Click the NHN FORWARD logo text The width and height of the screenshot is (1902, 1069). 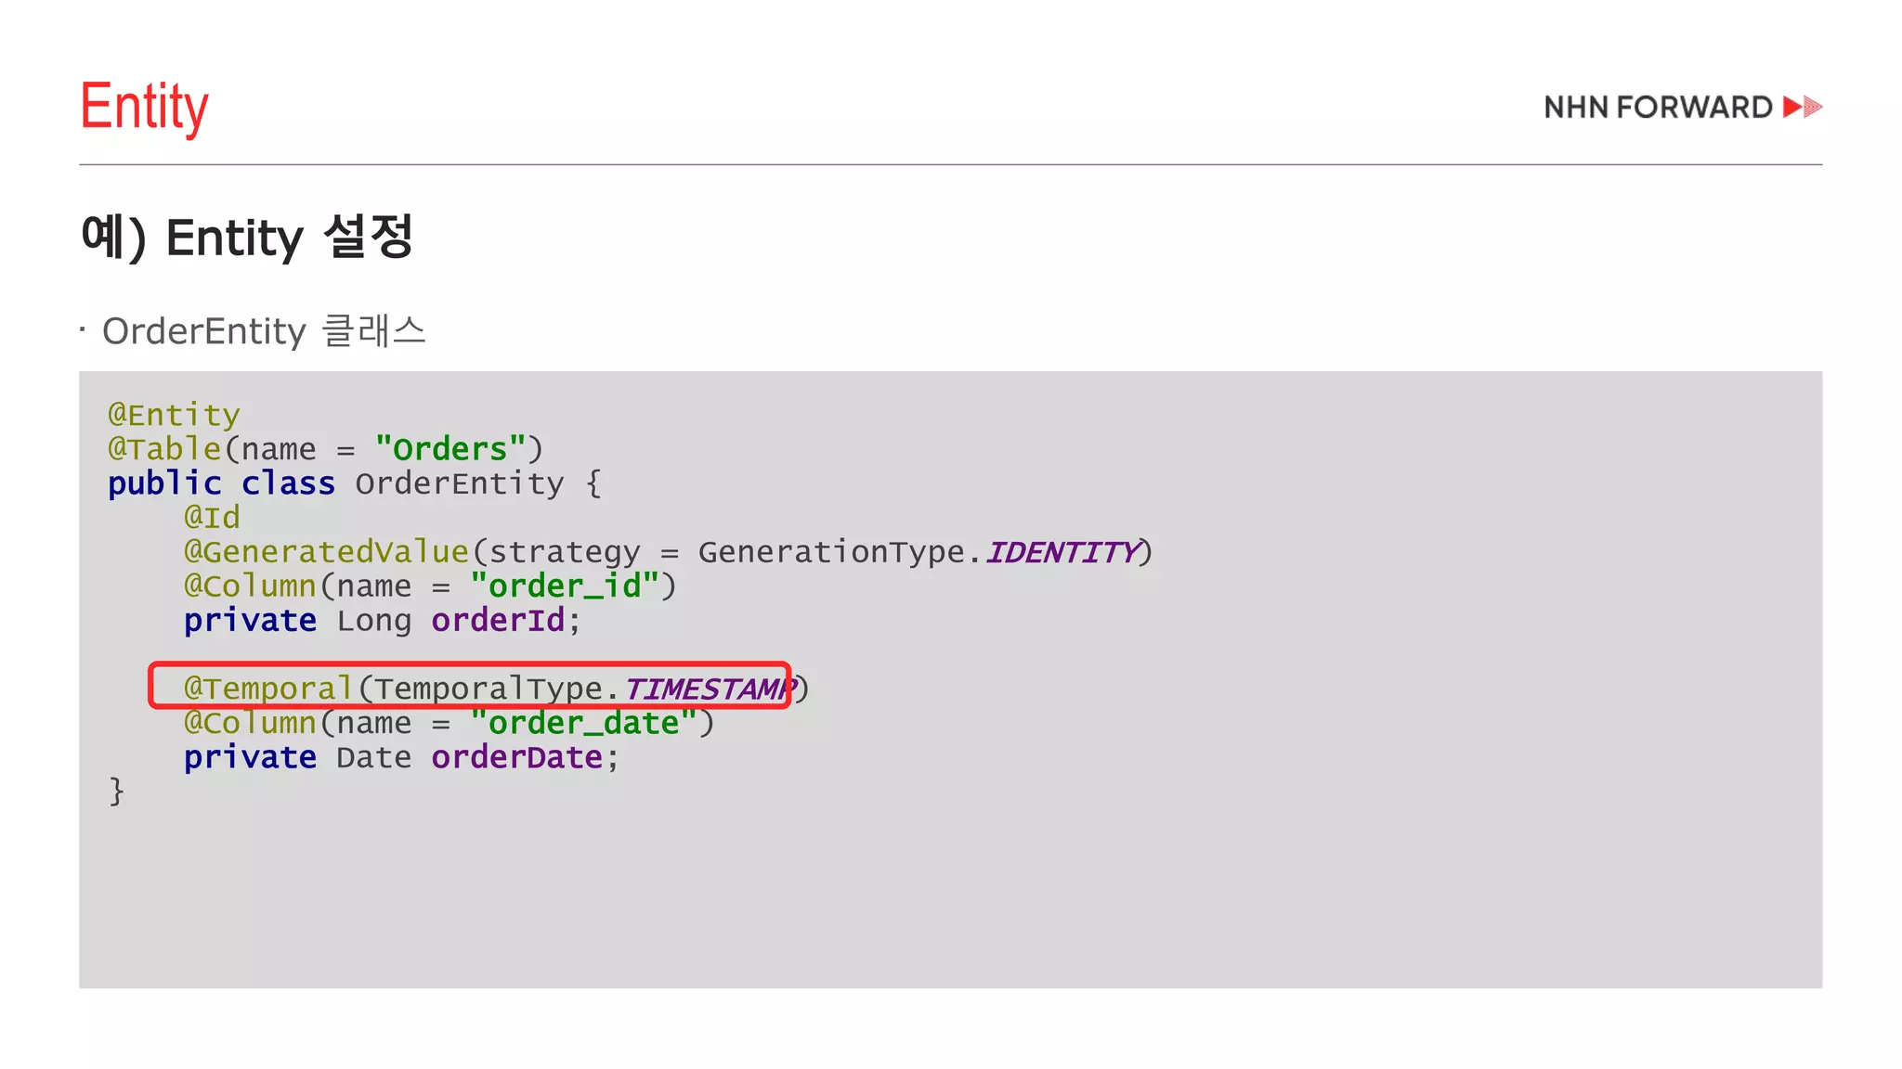coord(1658,108)
